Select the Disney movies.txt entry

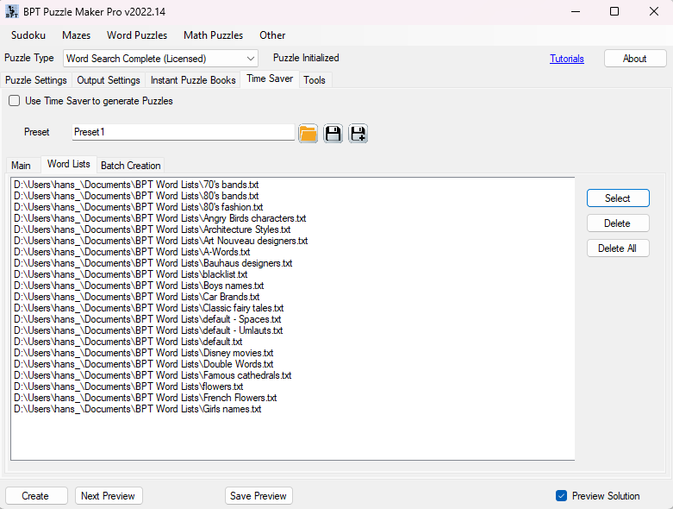143,353
